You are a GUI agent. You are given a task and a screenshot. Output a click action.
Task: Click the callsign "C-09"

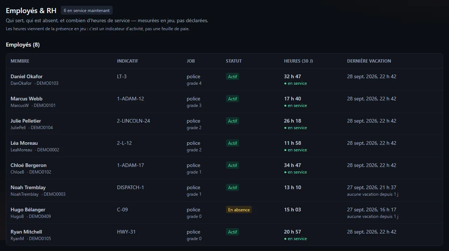(122, 210)
